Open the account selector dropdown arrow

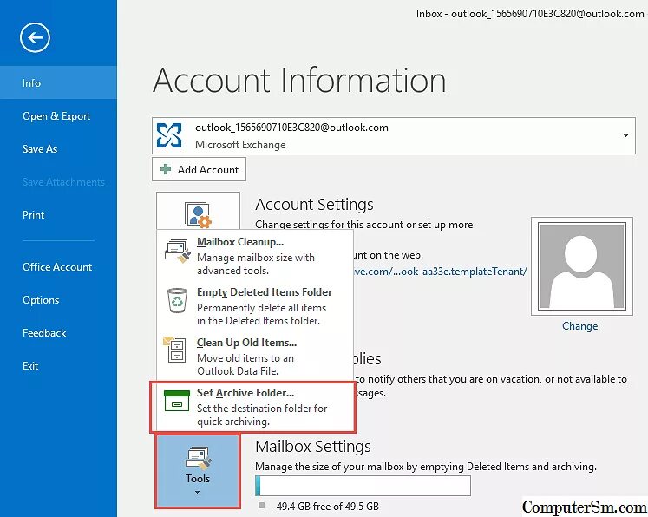click(625, 135)
